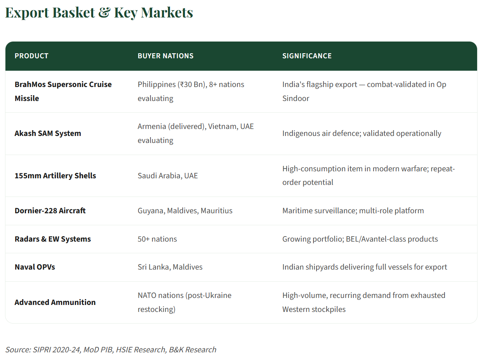The image size is (481, 357).
Task: Click the "Export Basket & Key Markets" heading
Action: pos(99,12)
